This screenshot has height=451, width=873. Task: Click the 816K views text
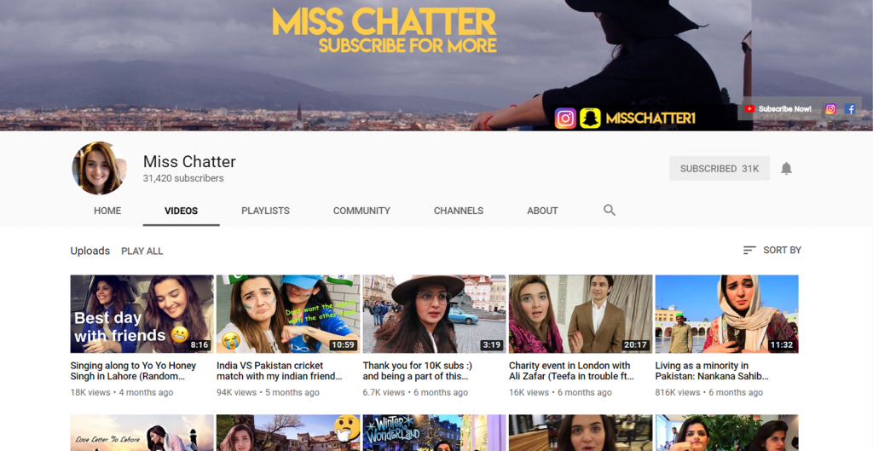(x=678, y=392)
